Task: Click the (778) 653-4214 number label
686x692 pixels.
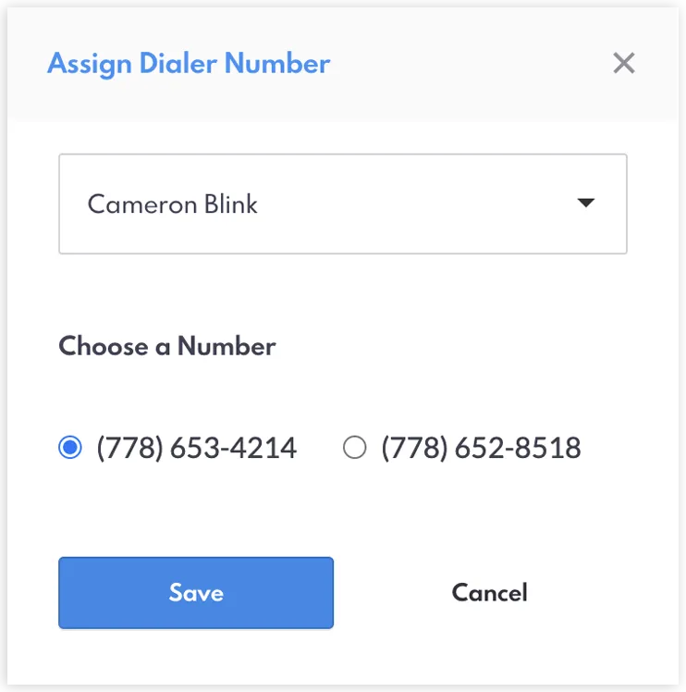Action: tap(196, 448)
